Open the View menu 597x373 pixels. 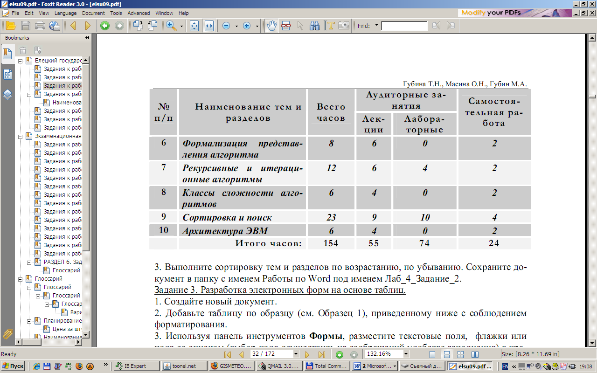(44, 13)
